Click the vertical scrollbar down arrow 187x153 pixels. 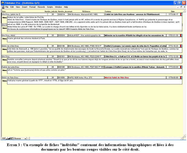click(x=184, y=136)
